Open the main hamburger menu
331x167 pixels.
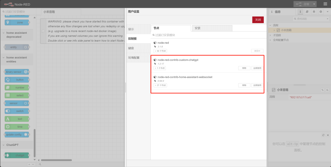[x=325, y=4]
